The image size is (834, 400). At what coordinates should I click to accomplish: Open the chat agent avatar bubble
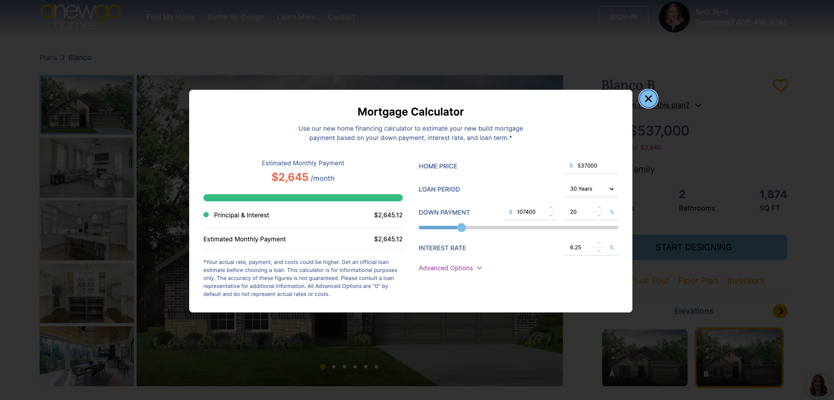pyautogui.click(x=818, y=385)
